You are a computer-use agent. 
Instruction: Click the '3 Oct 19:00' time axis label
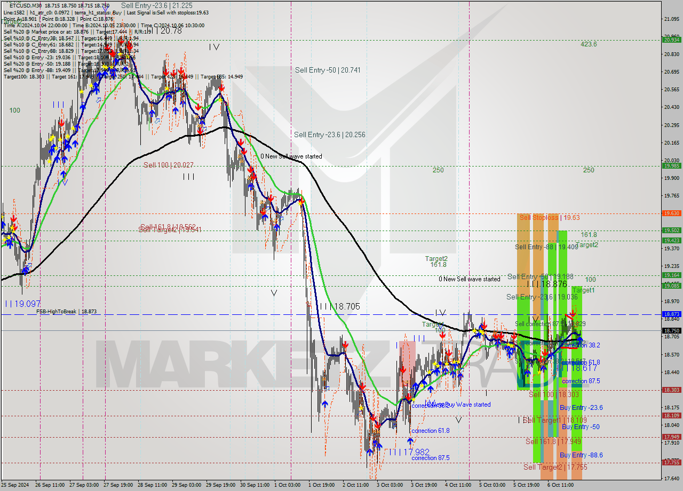[424, 485]
